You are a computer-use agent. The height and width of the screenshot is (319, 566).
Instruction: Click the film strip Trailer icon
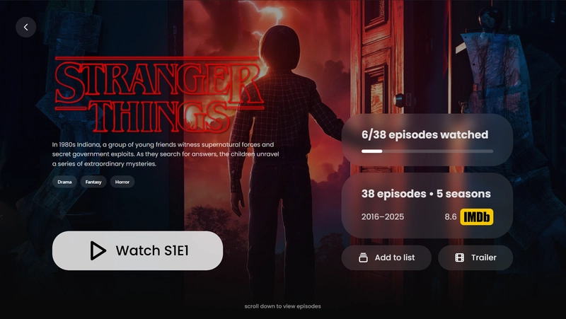pyautogui.click(x=459, y=257)
